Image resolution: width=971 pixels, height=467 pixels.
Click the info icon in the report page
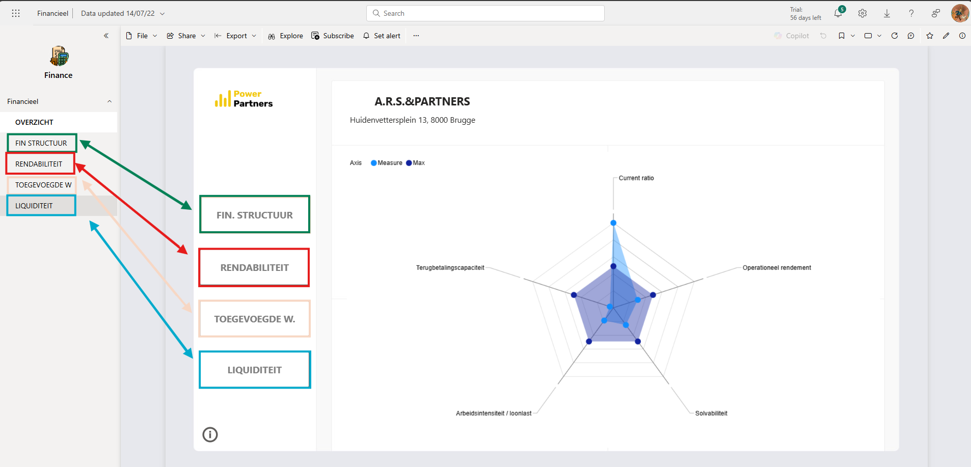210,434
